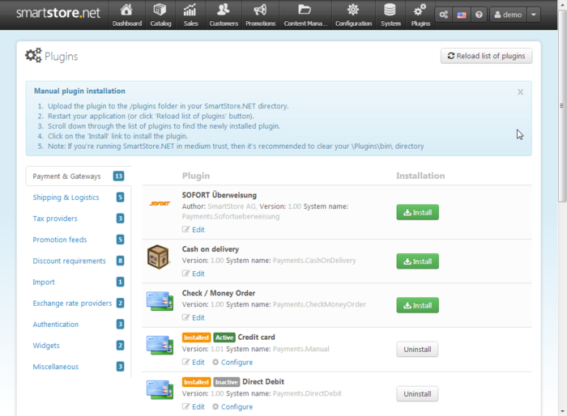Open the demo user dropdown arrow
The image size is (567, 416).
(533, 15)
